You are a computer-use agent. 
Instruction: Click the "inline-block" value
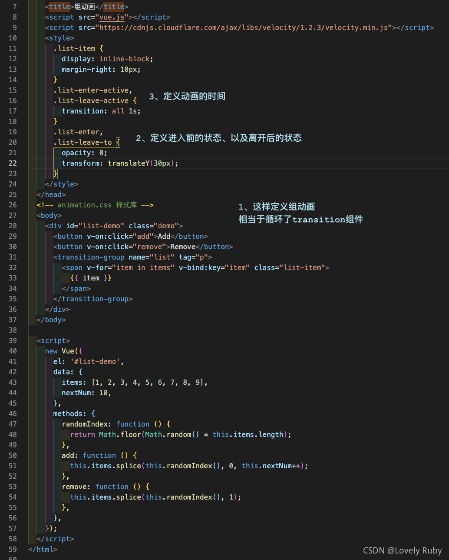coord(125,59)
